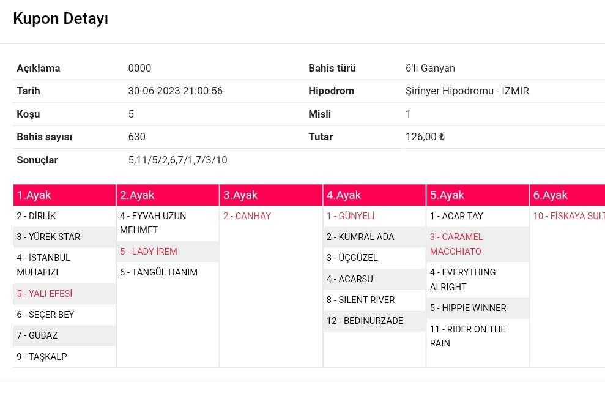
Task: Click the 1.Ayak column header
Action: (64, 195)
